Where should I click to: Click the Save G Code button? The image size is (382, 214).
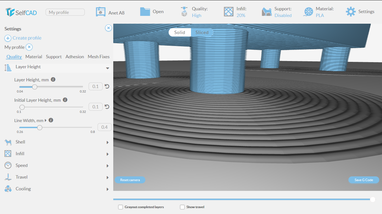point(364,180)
